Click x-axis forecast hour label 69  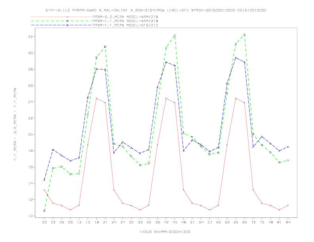245,222
